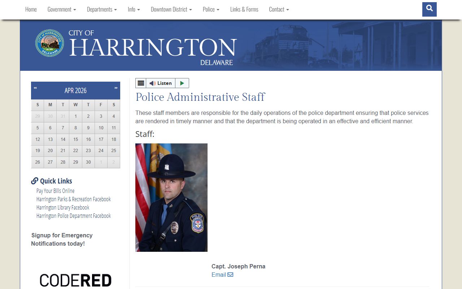Expand the Contact dropdown menu
This screenshot has height=289, width=462.
coord(279,9)
